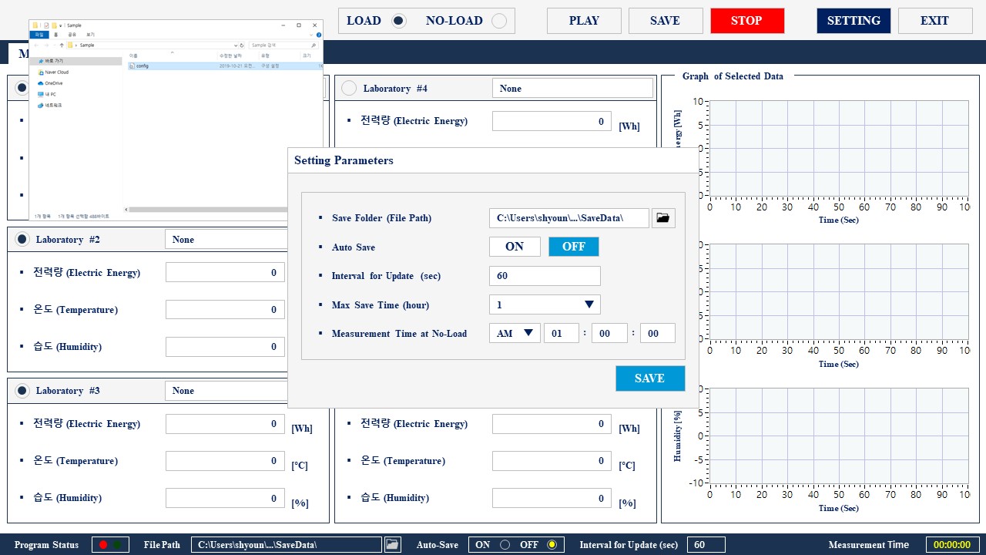Click the Explorer up-arrow navigation icon
Image resolution: width=986 pixels, height=555 pixels.
62,45
